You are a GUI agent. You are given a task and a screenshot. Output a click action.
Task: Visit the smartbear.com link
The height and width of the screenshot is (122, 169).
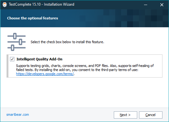17,114
